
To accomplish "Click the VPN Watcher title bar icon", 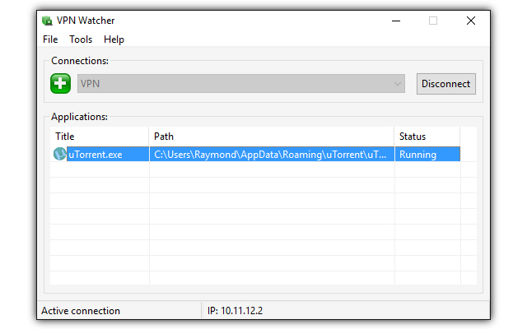I will tap(48, 21).
